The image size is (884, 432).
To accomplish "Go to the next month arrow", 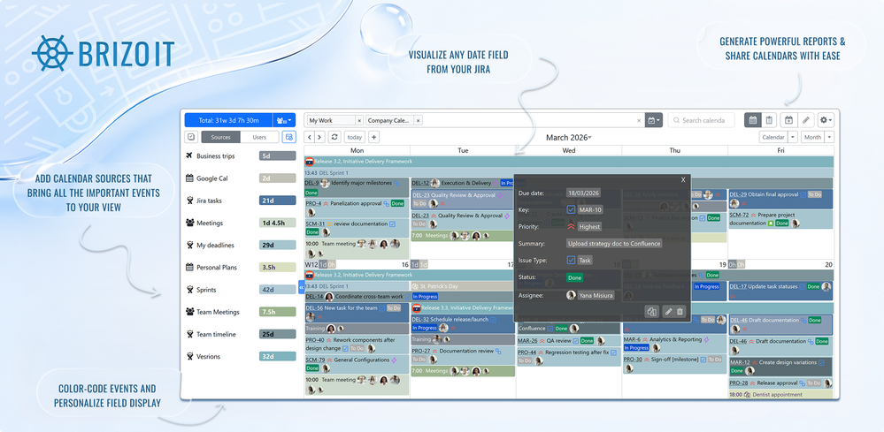I will [x=319, y=137].
